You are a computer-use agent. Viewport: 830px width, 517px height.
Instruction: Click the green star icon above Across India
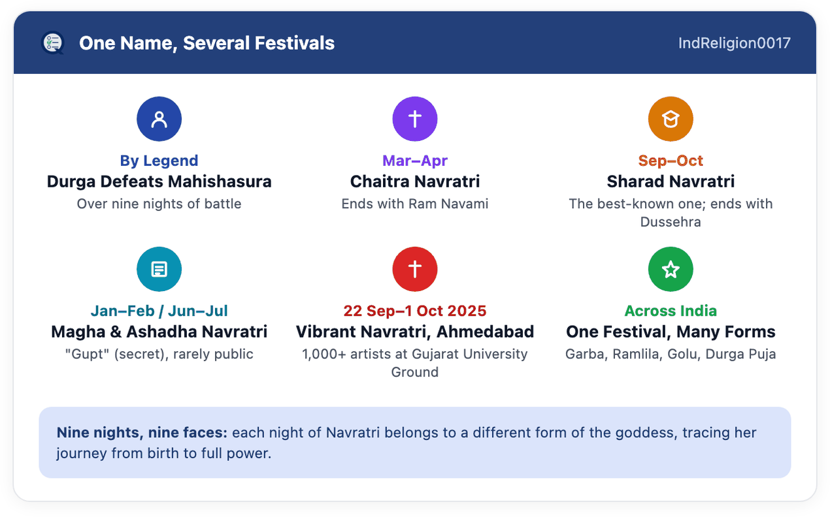point(671,269)
